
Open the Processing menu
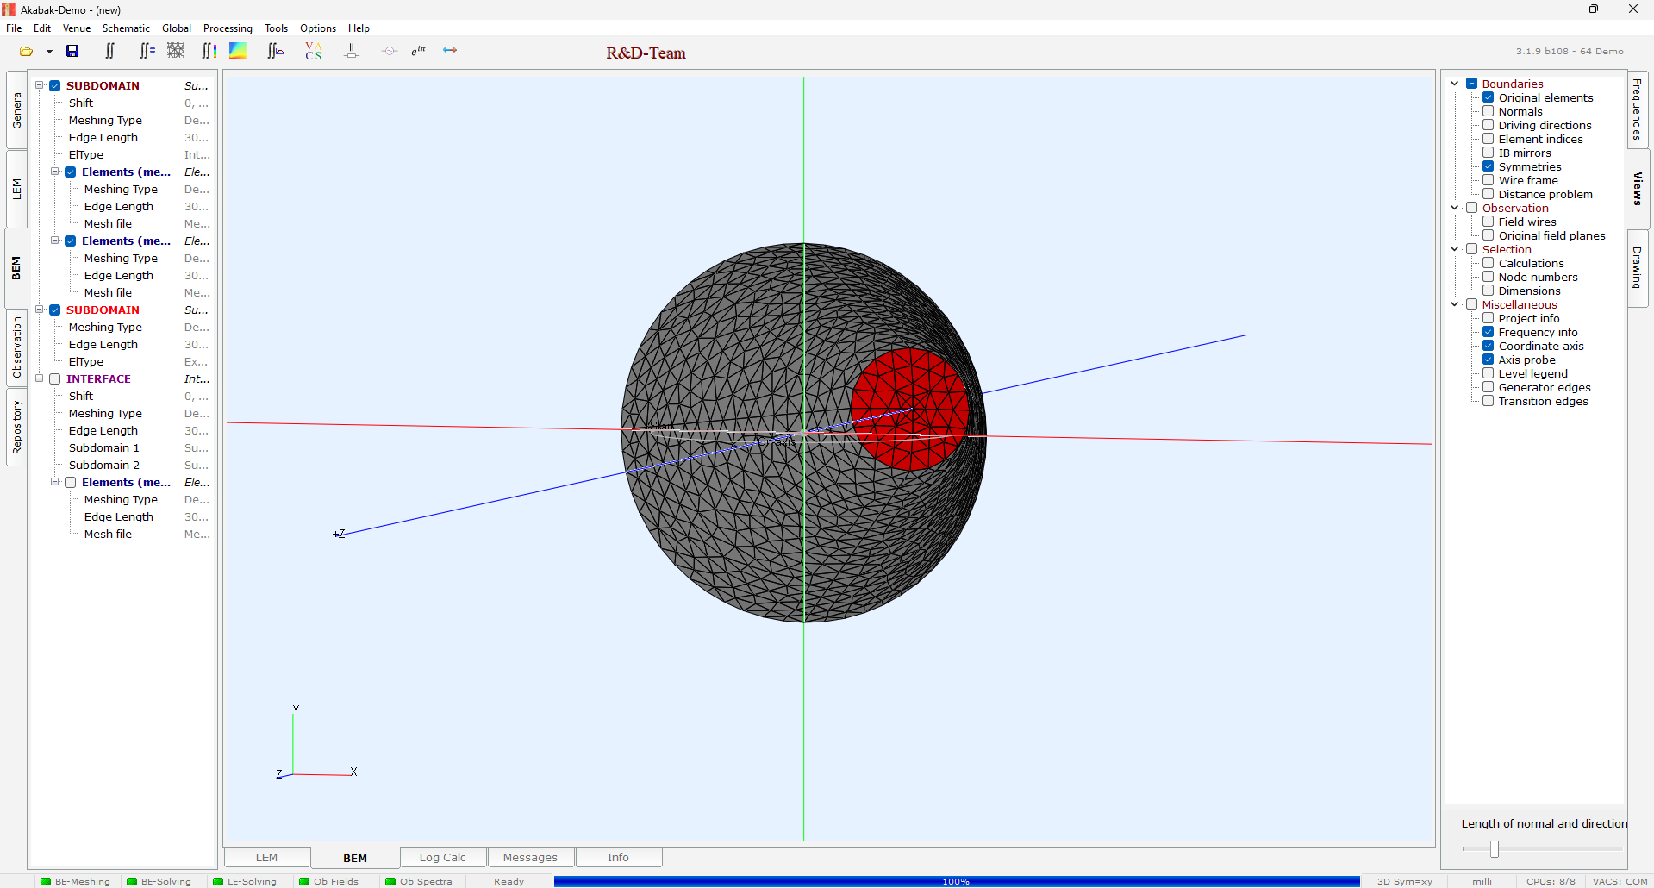coord(228,28)
